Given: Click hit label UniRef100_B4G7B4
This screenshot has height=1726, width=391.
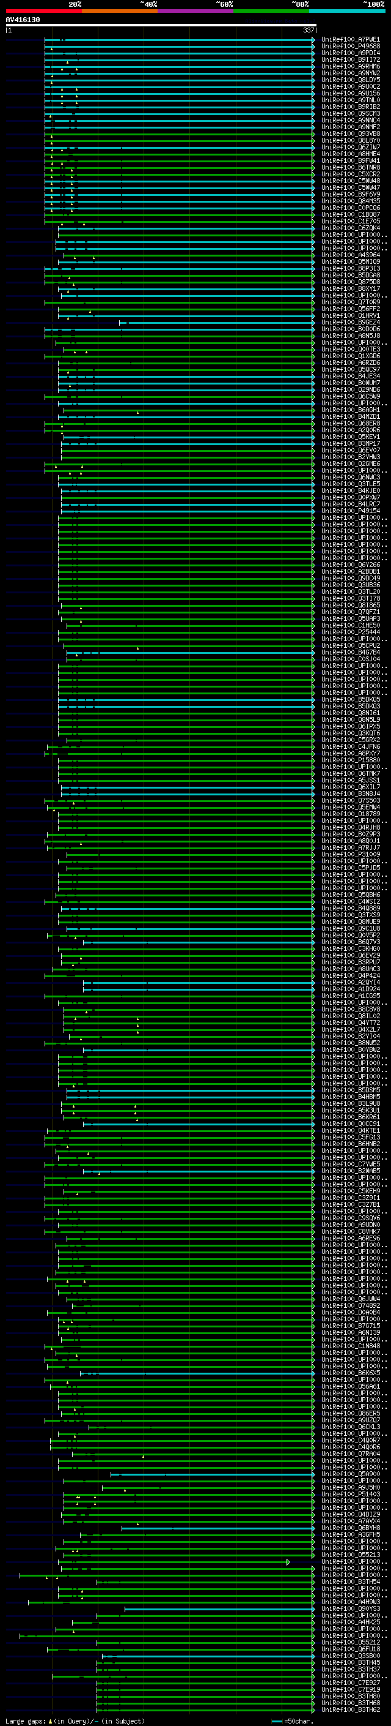Looking at the screenshot, I should 350,652.
